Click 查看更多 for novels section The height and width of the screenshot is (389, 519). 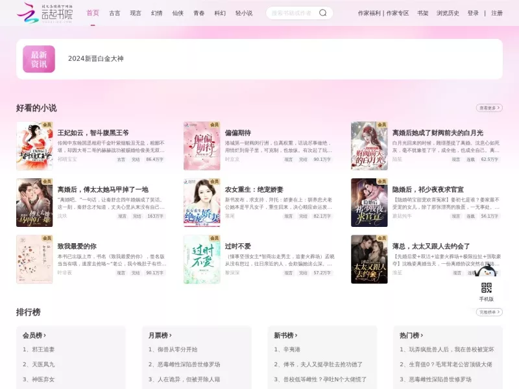(489, 108)
